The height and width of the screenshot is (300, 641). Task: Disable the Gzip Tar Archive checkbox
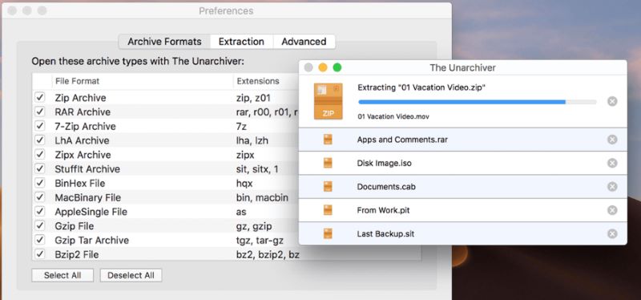[x=39, y=240]
